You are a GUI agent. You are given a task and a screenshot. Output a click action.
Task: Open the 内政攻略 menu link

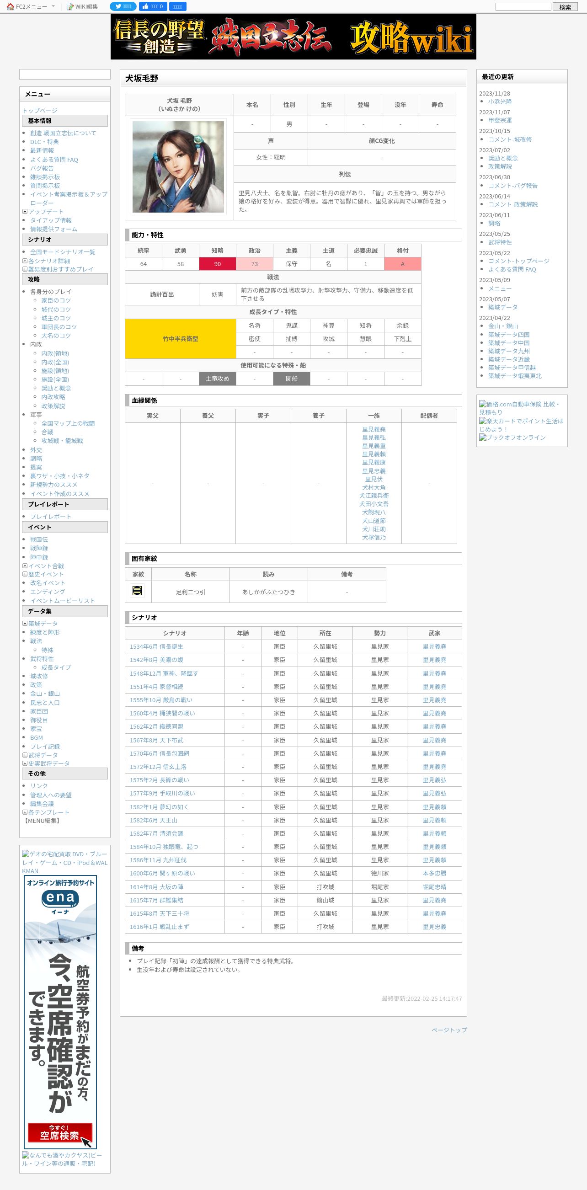(x=53, y=397)
